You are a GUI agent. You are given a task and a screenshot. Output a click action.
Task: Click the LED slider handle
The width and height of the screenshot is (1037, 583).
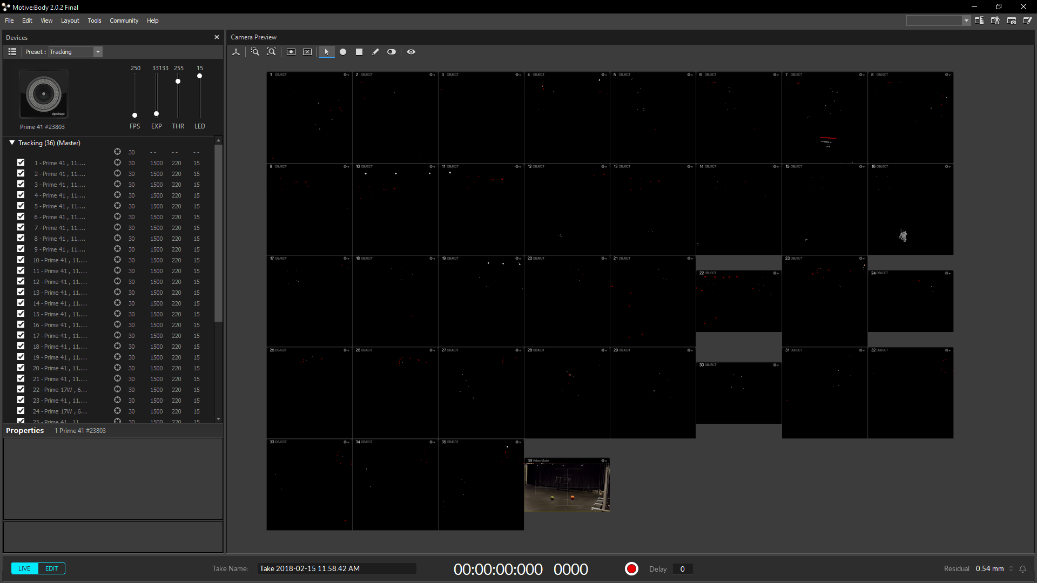(x=199, y=76)
